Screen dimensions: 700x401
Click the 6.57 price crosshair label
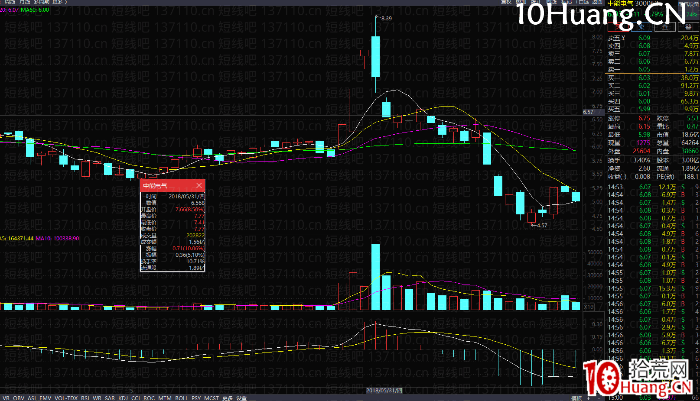pos(588,112)
